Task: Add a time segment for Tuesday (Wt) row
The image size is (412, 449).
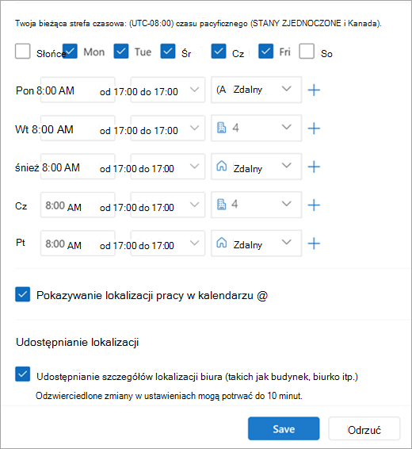Action: pos(314,129)
